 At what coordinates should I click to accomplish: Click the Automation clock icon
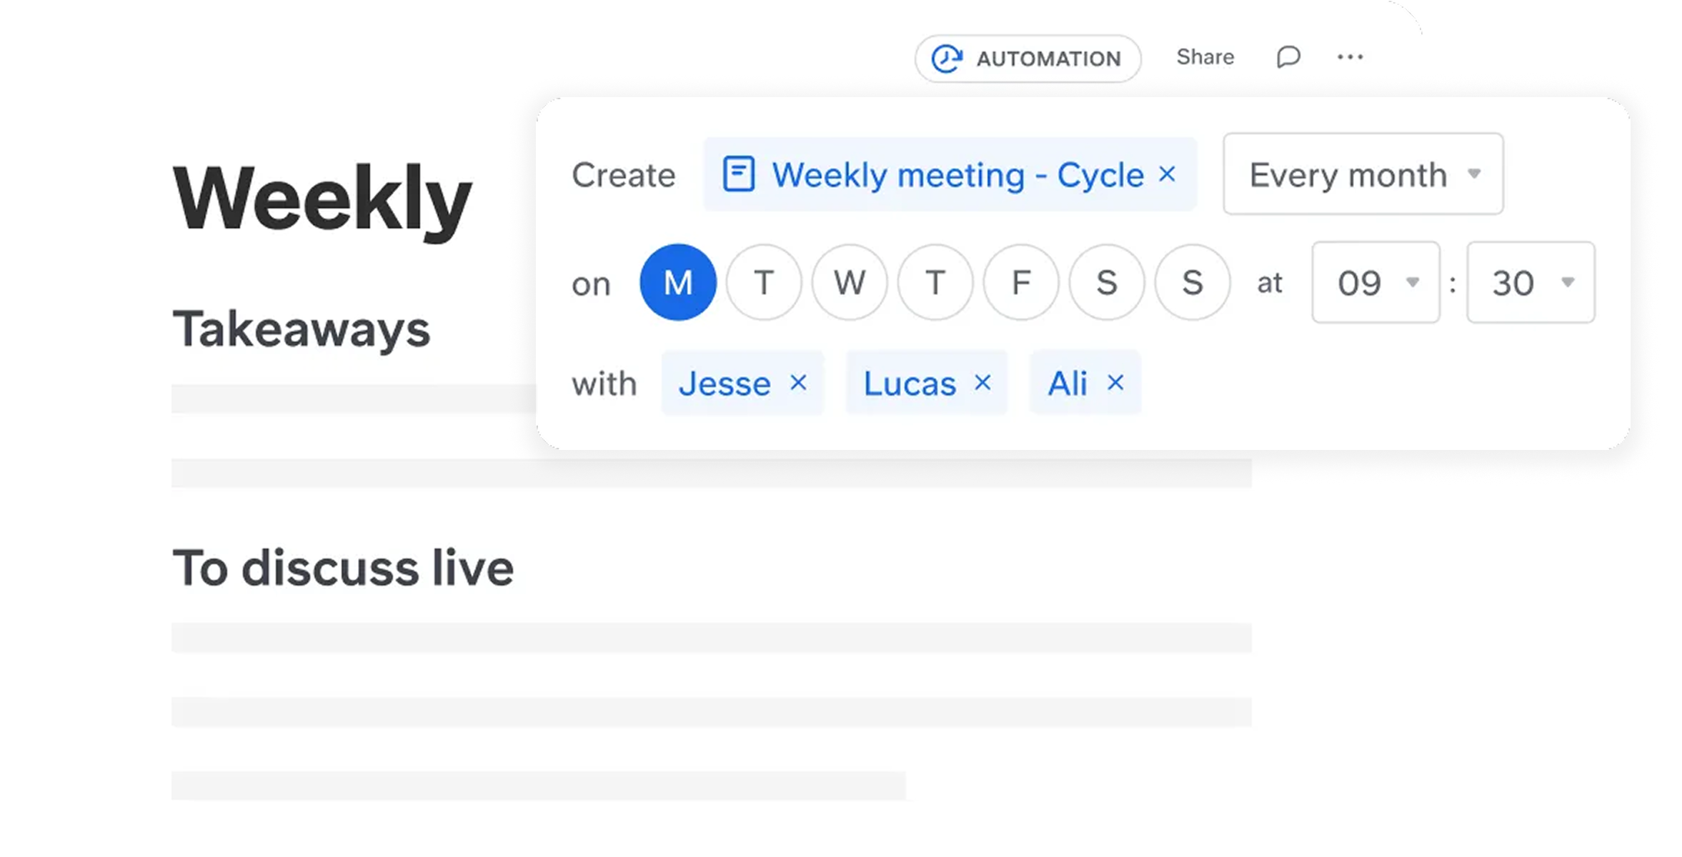pos(947,59)
